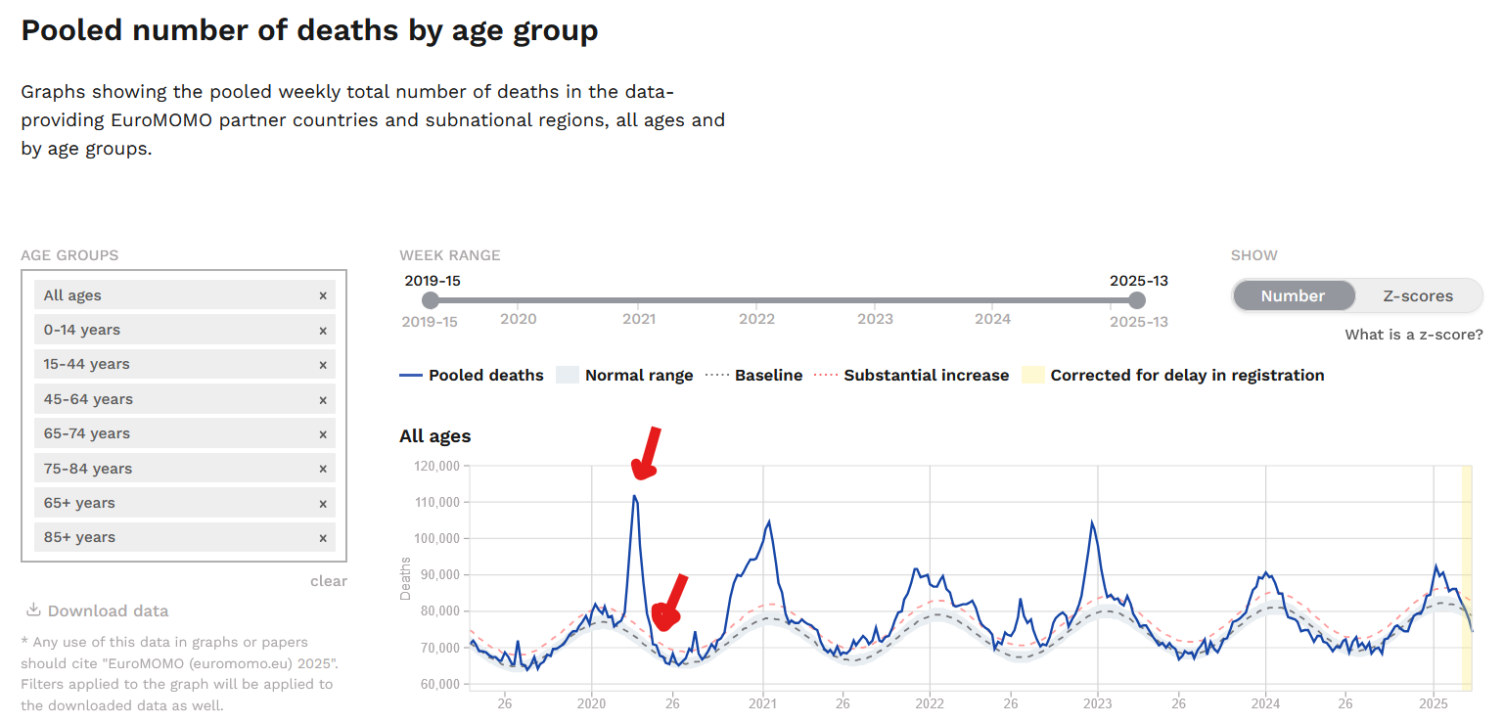Screen dimensions: 1504x723
Task: Click the SHOW heading
Action: click(x=1254, y=255)
